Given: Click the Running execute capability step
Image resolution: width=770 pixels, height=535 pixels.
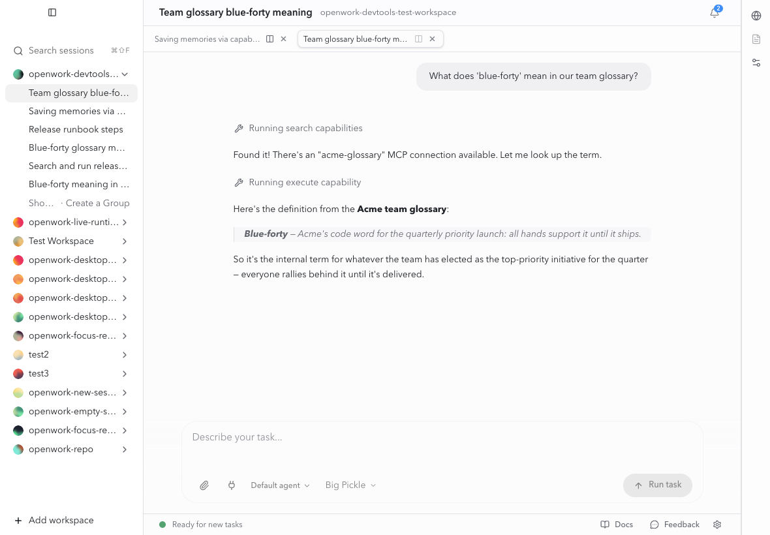Looking at the screenshot, I should pyautogui.click(x=298, y=183).
